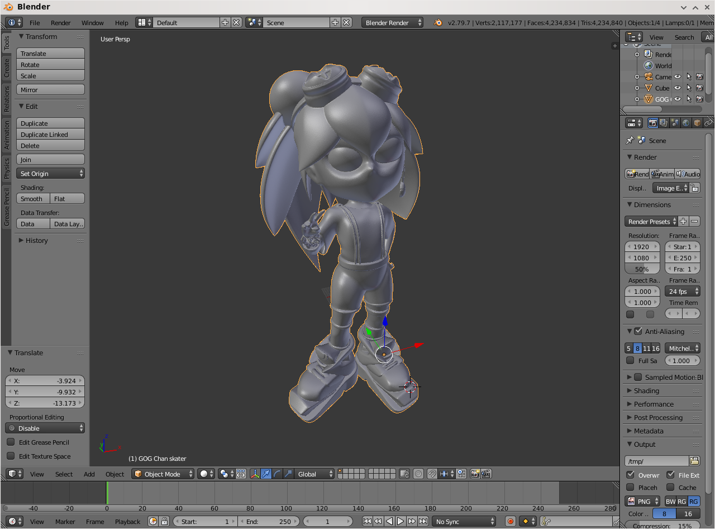This screenshot has width=715, height=529.
Task: Open the Render Layers properties tab
Action: [x=664, y=123]
